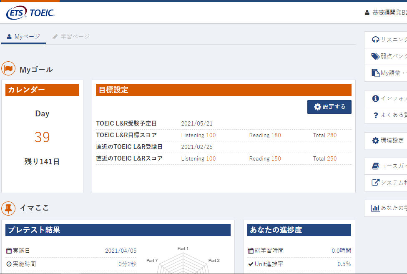Click the calendar icon beside 総学習時間
407x274 pixels.
pos(251,251)
